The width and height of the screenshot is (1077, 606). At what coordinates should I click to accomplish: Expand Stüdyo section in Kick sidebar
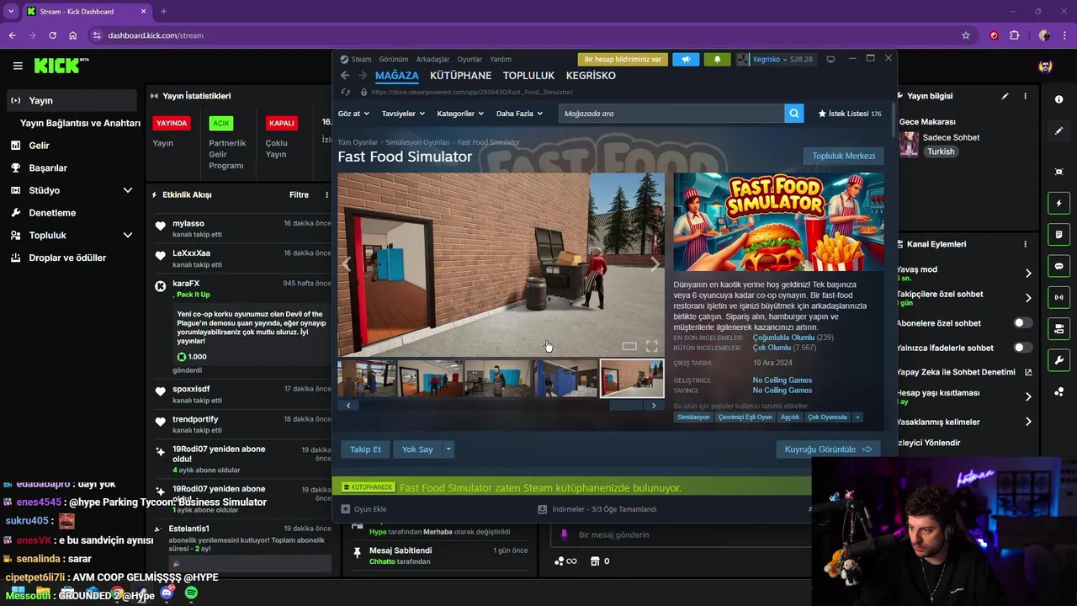[127, 190]
